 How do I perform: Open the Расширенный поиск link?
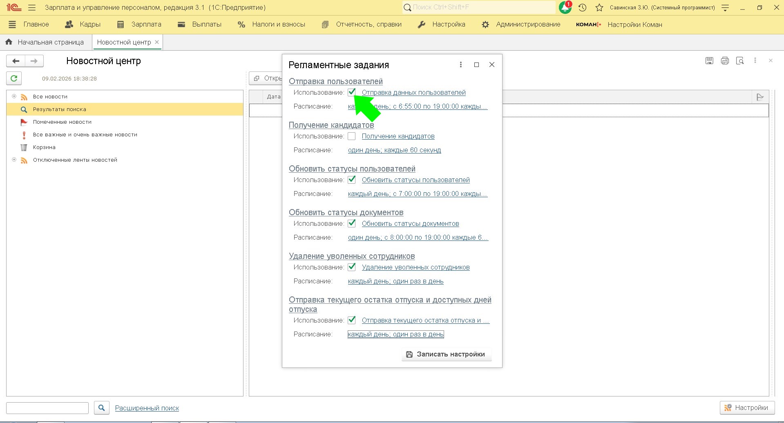[x=147, y=408]
